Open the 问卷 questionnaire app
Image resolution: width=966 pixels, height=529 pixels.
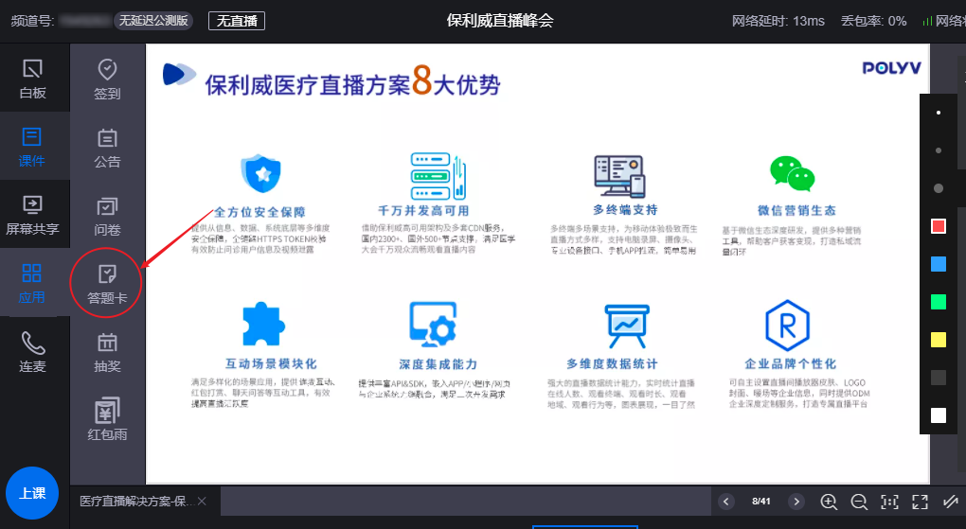click(107, 216)
